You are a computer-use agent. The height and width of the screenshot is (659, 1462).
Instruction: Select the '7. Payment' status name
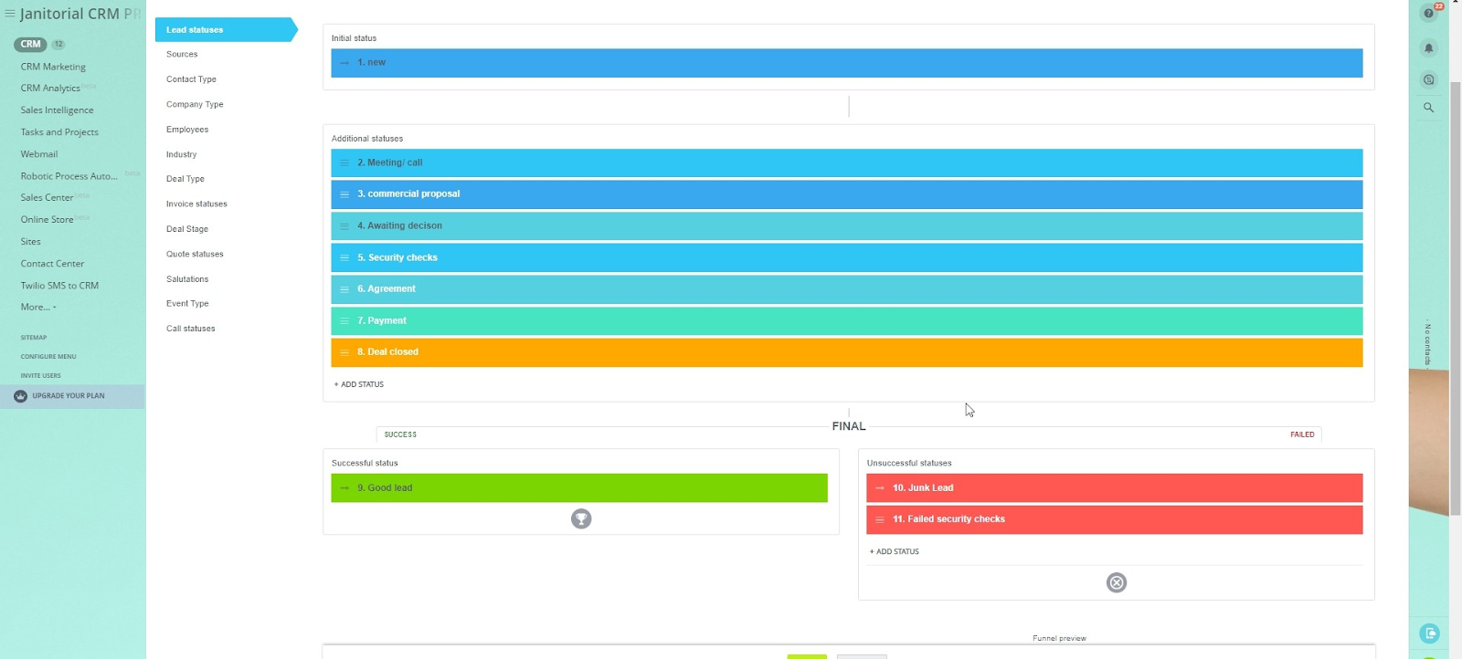[x=382, y=321]
